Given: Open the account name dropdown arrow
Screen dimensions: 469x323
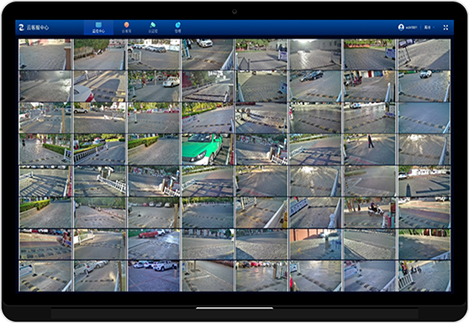Looking at the screenshot, I should (x=434, y=28).
